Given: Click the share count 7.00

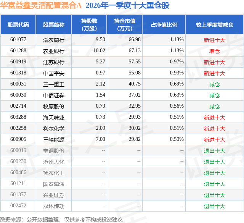Looking at the screenshot, I should coord(101,139).
